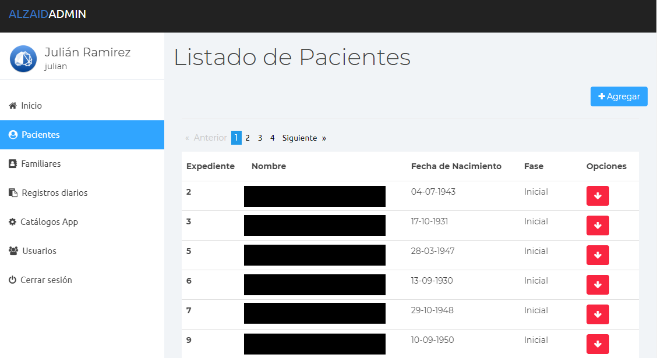Select page 4 in pagination

[x=272, y=138]
